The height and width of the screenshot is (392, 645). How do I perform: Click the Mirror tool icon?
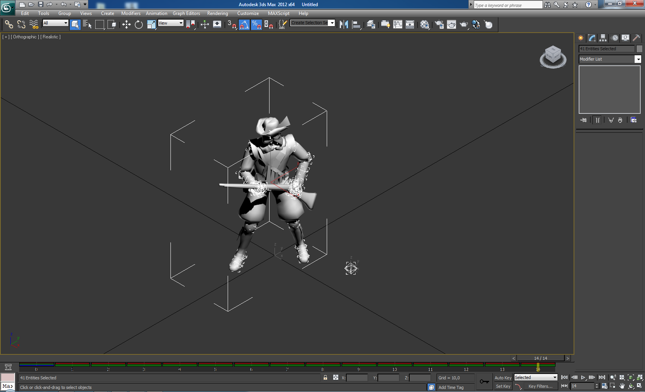coord(344,25)
